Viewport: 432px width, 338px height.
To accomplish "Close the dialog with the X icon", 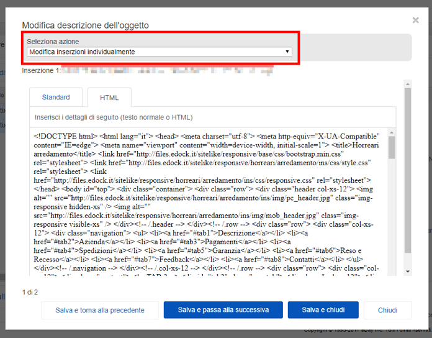I will (x=415, y=21).
